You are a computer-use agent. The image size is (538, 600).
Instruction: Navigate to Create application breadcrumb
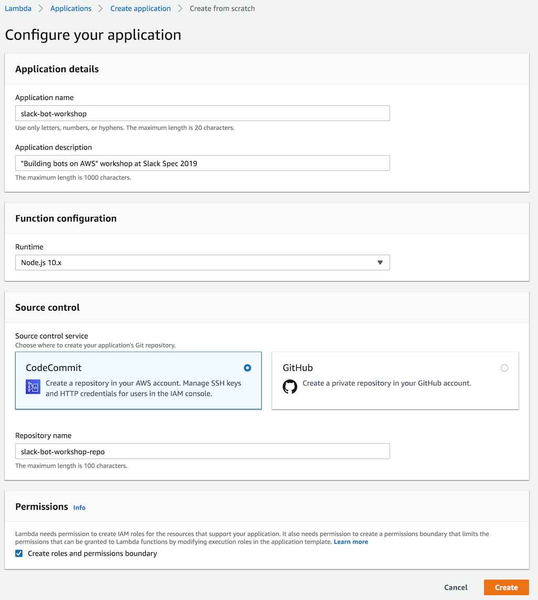pos(141,8)
